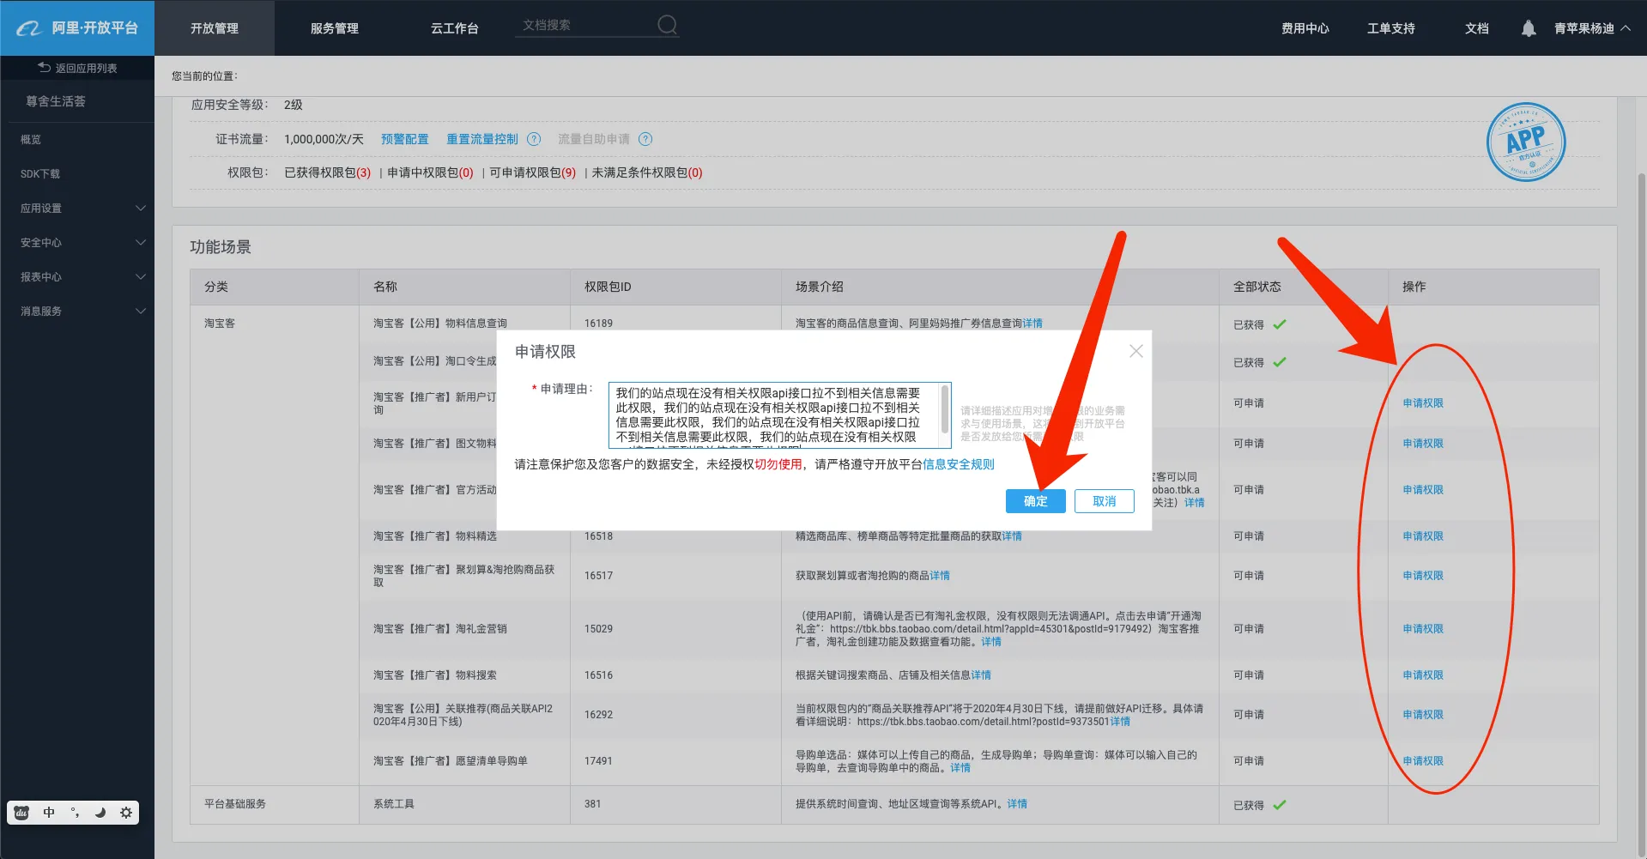Click the input method 中 icon

click(49, 813)
